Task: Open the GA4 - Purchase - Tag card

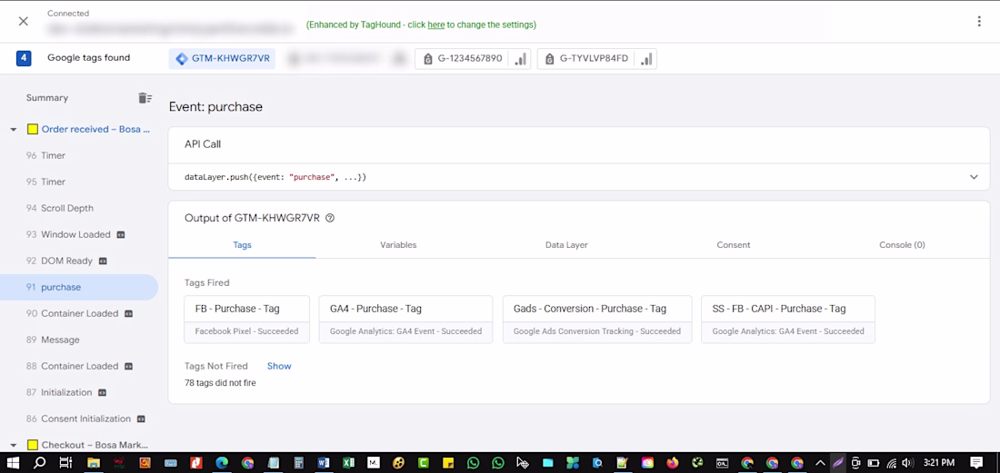Action: click(405, 320)
